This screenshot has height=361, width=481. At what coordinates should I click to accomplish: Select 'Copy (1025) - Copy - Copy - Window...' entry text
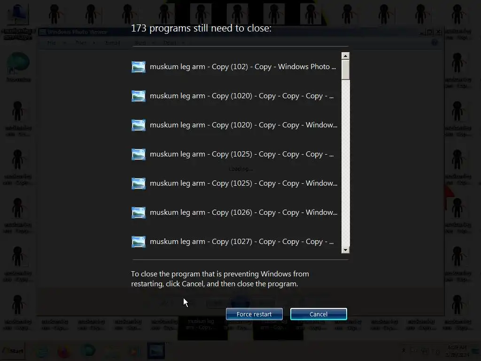tap(244, 184)
